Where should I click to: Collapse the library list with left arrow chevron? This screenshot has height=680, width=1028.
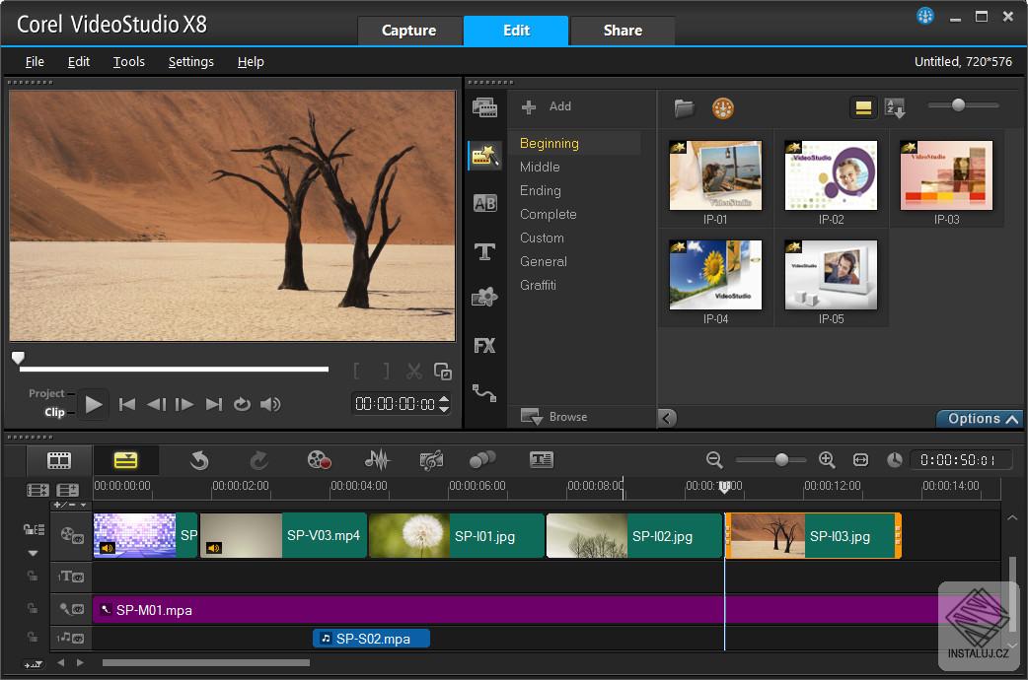pyautogui.click(x=667, y=418)
